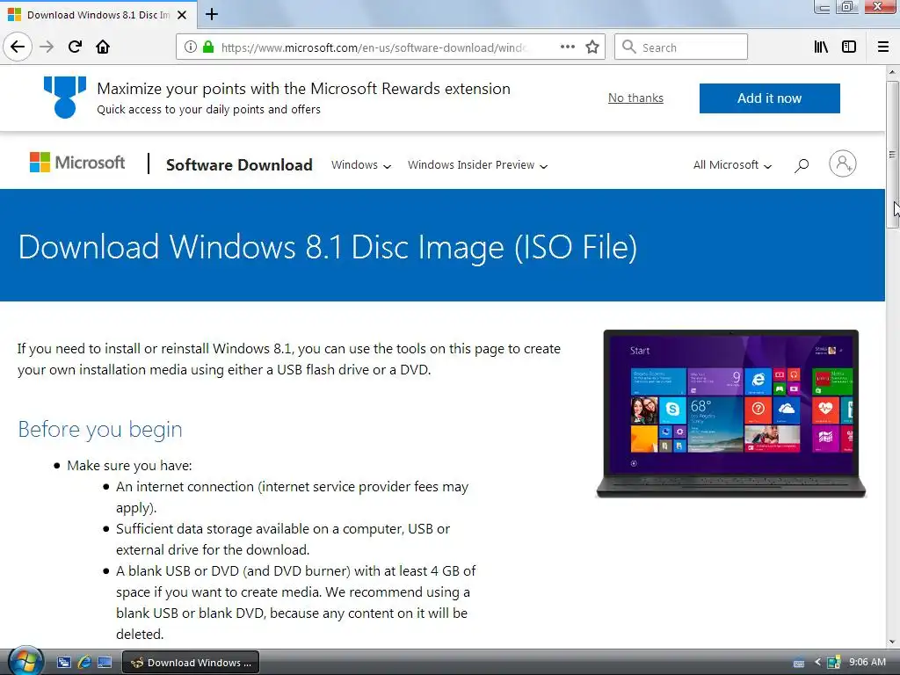Launch Internet Explorer from the quick launch
The height and width of the screenshot is (675, 900).
[x=84, y=663]
